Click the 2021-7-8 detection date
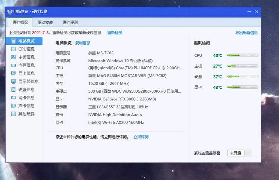Screen dimensions: 279x180 pyautogui.click(x=40, y=33)
